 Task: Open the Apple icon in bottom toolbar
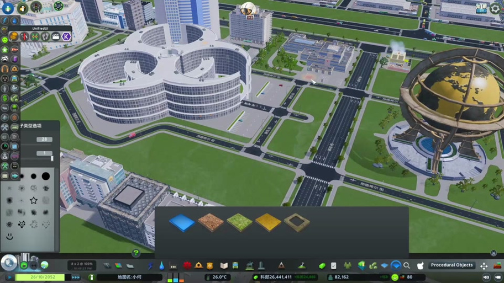[x=420, y=265]
